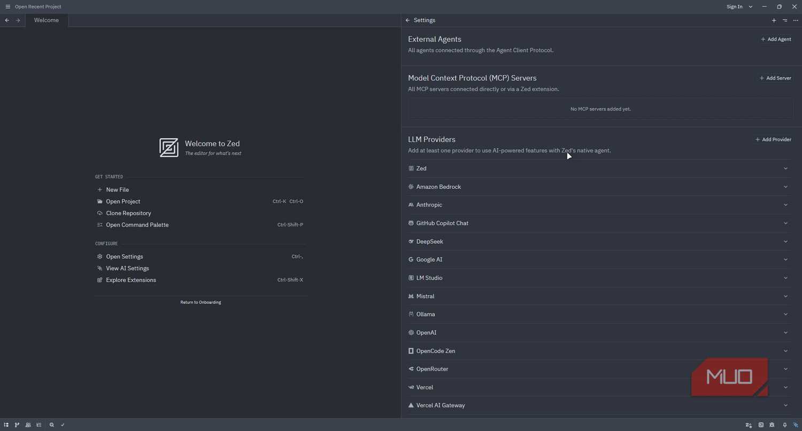Viewport: 802px width, 431px height.
Task: Open the debugger bug icon
Action: click(x=772, y=425)
